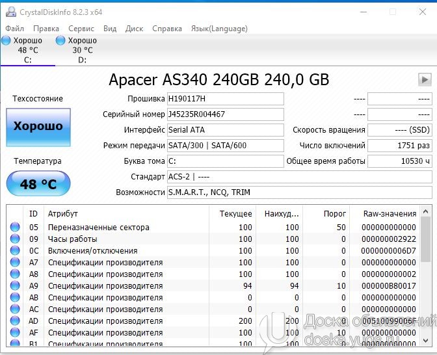The width and height of the screenshot is (437, 355).
Task: Click the Прошивка field H190117H
Action: click(226, 99)
